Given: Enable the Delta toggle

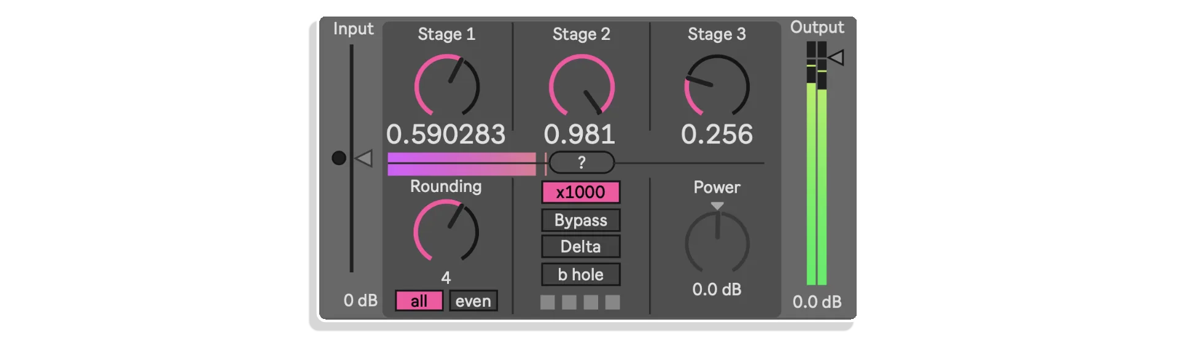Looking at the screenshot, I should tap(581, 247).
